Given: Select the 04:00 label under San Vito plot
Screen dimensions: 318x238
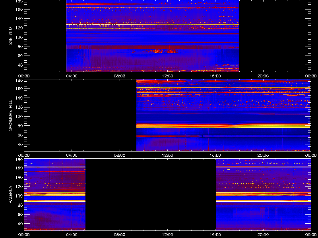Looking at the screenshot, I should [x=72, y=76].
